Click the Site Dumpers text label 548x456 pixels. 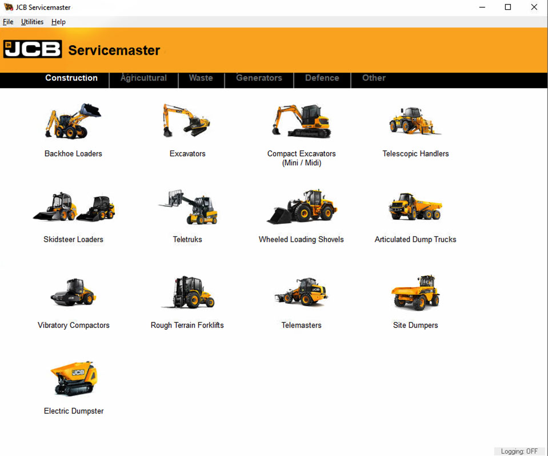[x=415, y=325]
